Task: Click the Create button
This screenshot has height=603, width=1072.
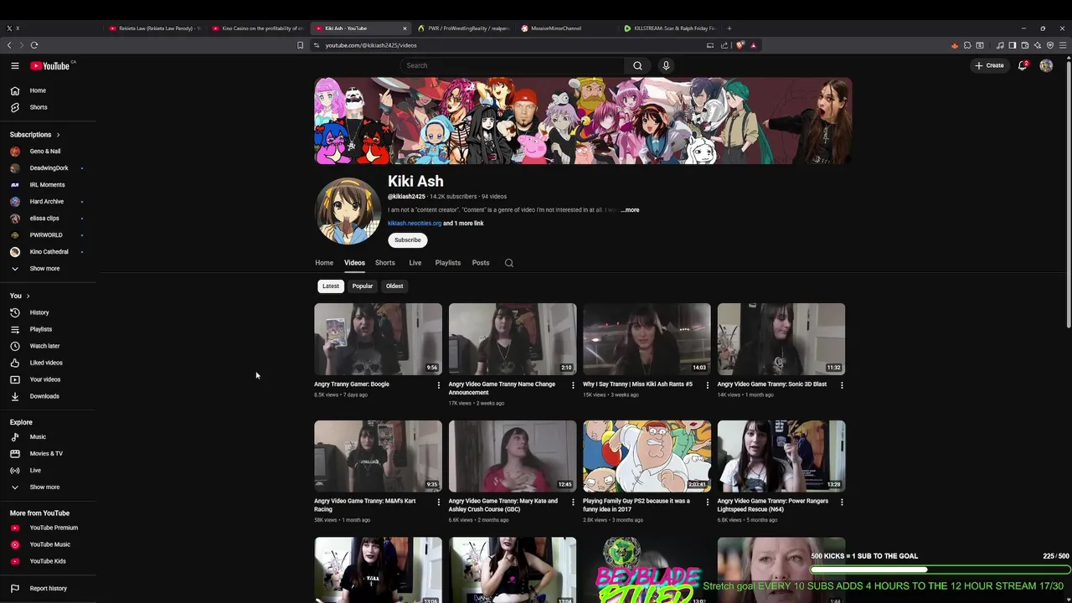Action: [989, 65]
